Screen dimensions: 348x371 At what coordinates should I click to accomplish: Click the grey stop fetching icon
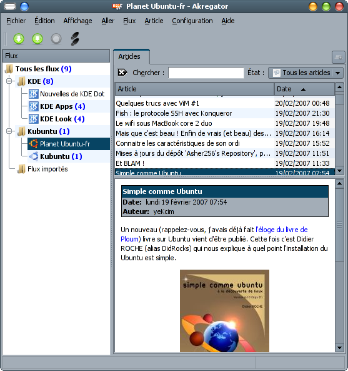point(56,39)
